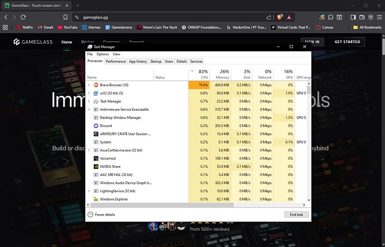Reload the gameglass.gg page
The width and height of the screenshot is (385, 247).
click(x=23, y=17)
